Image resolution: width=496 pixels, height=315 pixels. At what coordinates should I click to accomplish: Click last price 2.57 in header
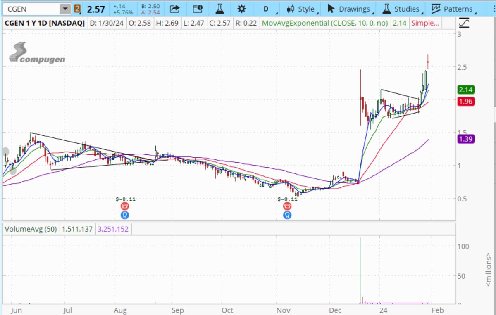[x=96, y=9]
